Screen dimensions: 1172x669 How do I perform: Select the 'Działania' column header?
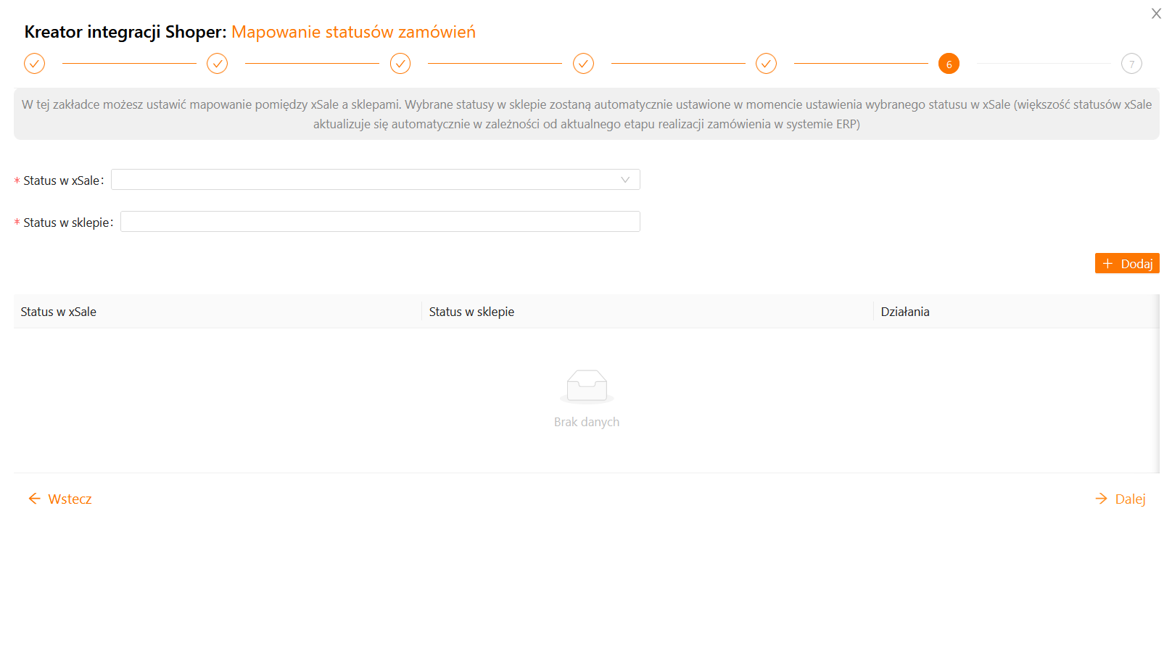pos(905,312)
